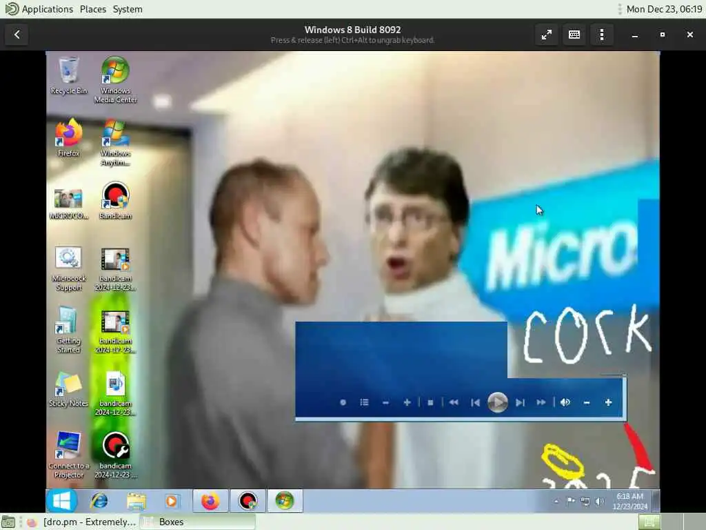Toggle Boxes fullscreen mode
The height and width of the screenshot is (530, 706).
click(547, 35)
